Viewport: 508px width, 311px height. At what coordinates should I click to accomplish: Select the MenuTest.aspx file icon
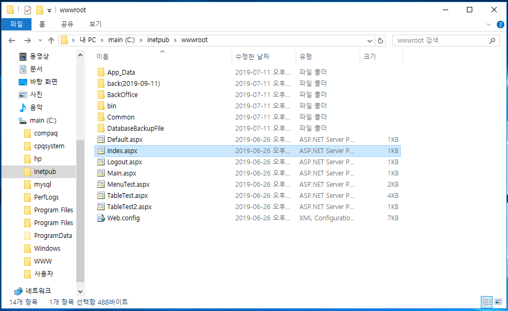(101, 184)
